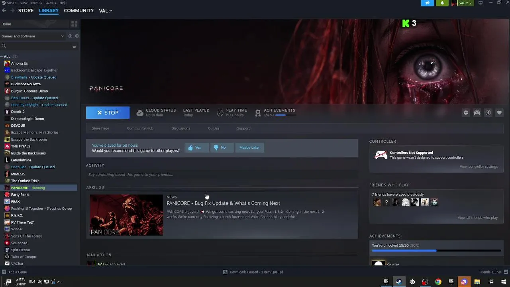Open the Support link
This screenshot has width=510, height=287.
pos(243,128)
